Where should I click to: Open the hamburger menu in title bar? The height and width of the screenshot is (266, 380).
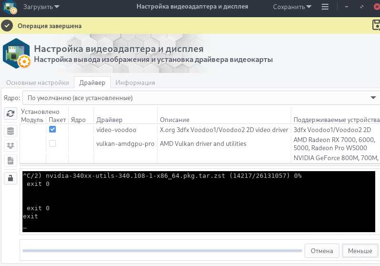click(x=325, y=7)
